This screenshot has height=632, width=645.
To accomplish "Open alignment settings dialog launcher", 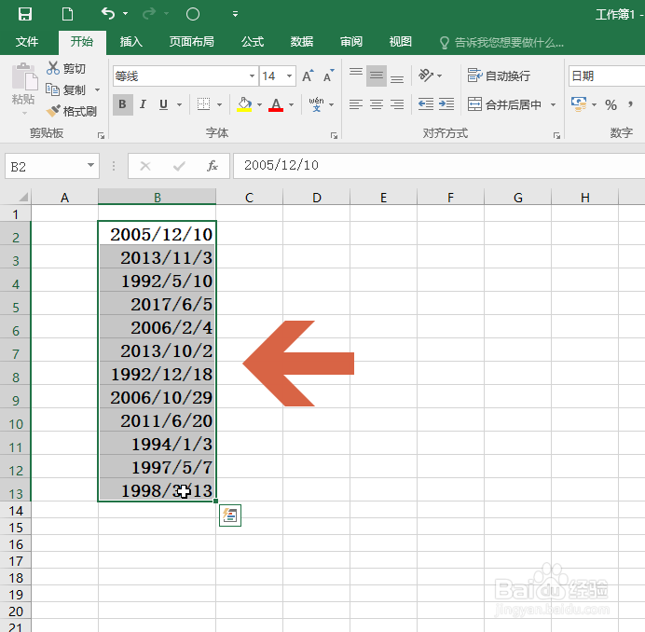I will [x=556, y=136].
